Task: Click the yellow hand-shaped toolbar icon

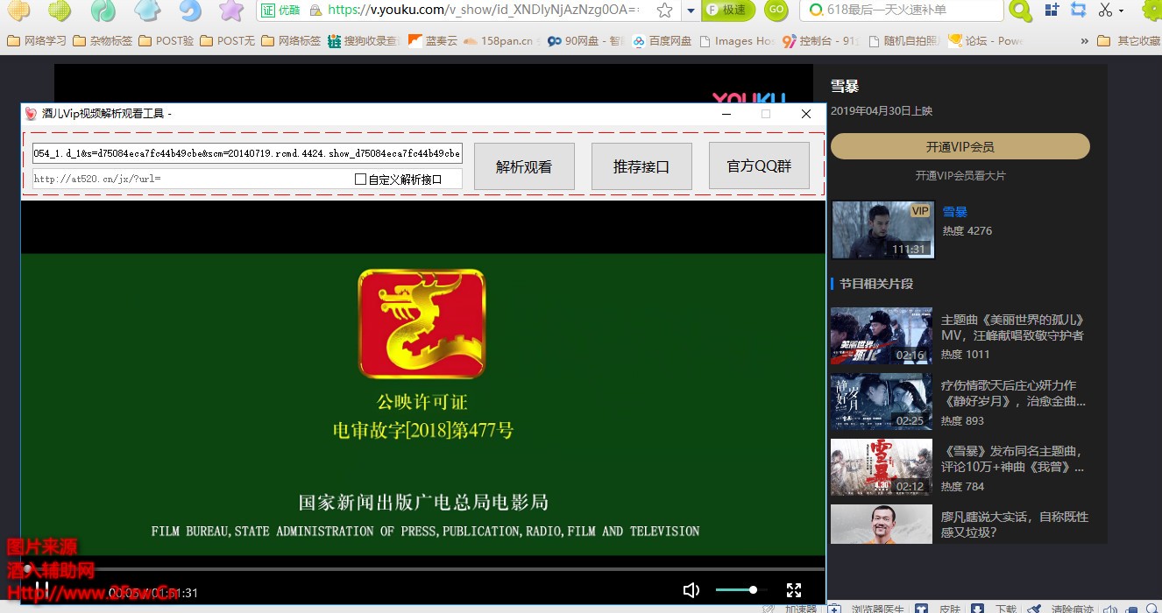Action: tap(18, 11)
